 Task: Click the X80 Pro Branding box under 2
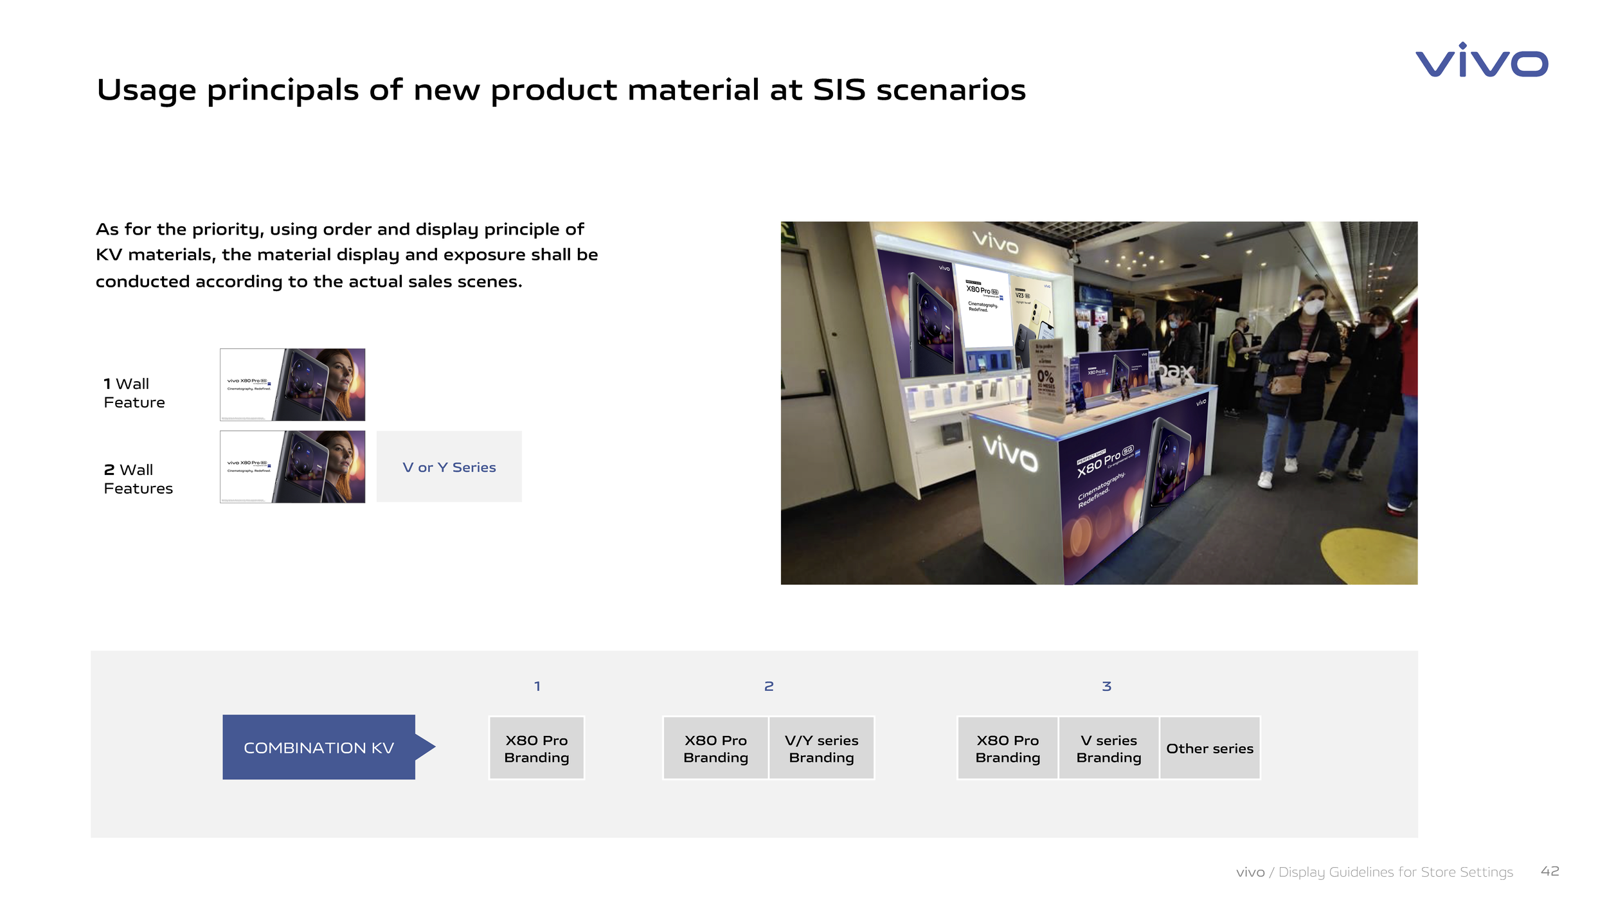(715, 748)
